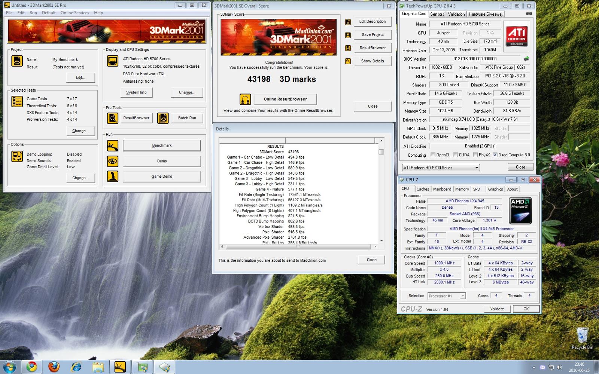The height and width of the screenshot is (374, 599).
Task: Click the Project icon beside My Benchmark
Action: (17, 61)
